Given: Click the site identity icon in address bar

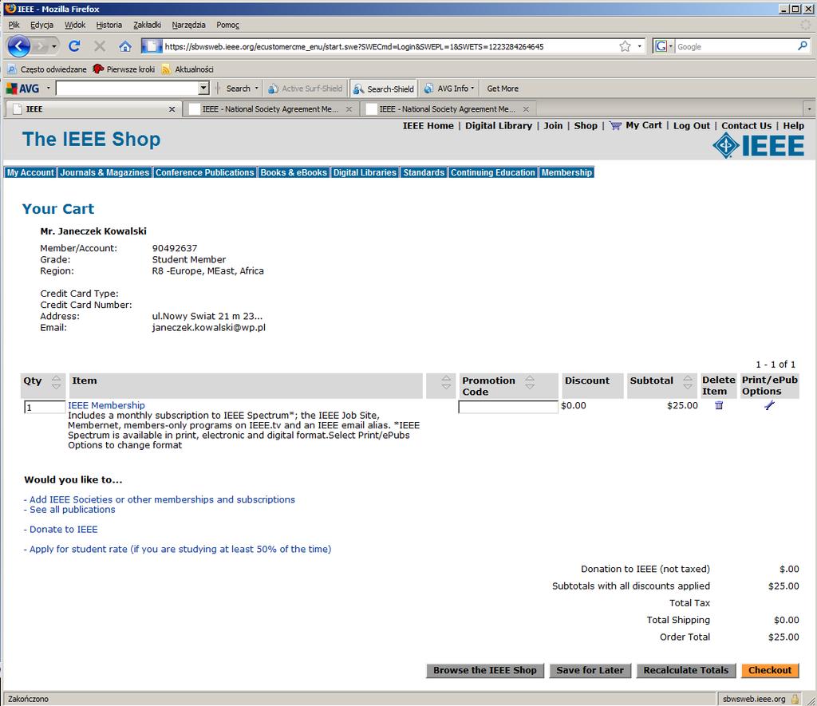Looking at the screenshot, I should coord(152,46).
